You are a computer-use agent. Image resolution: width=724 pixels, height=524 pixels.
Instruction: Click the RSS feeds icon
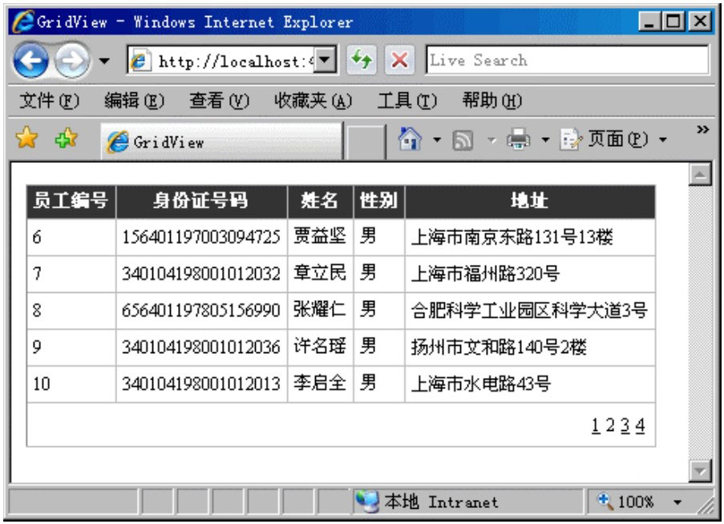[x=463, y=140]
